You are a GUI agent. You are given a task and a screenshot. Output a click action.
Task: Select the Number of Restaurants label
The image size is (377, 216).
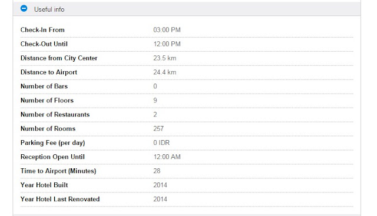click(55, 115)
